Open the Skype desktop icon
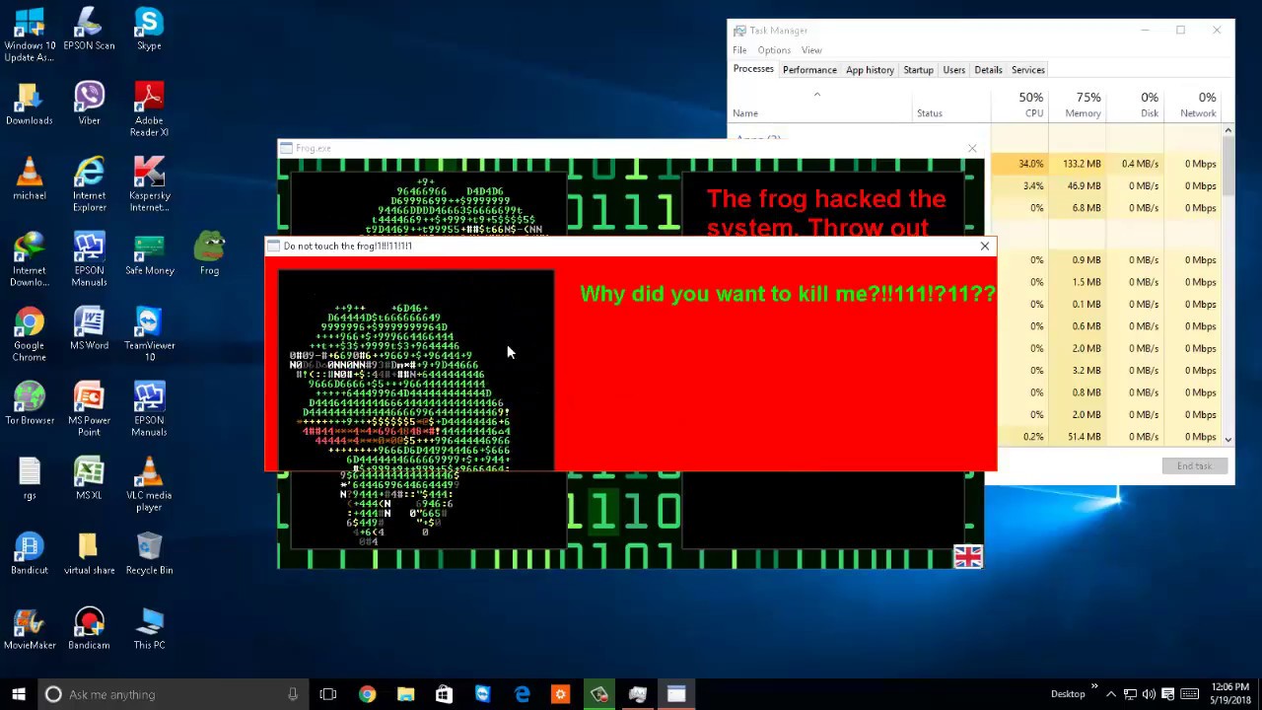 click(149, 30)
